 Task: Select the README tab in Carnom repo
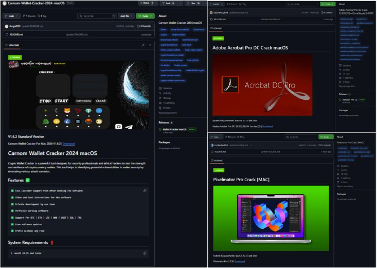[x=12, y=45]
